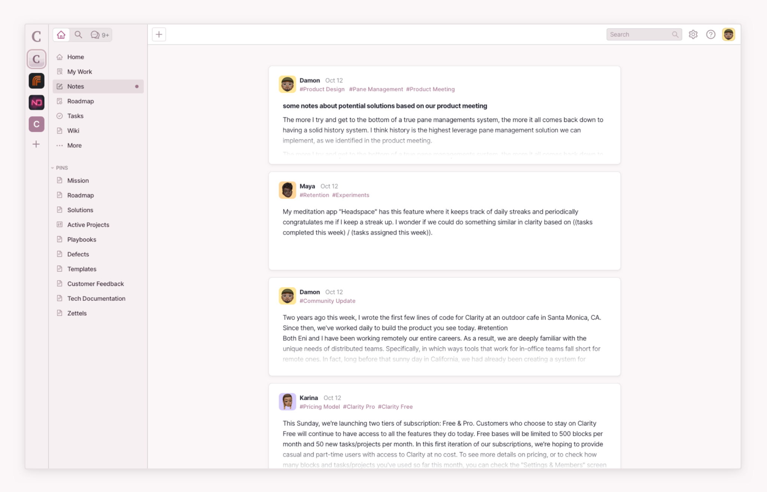Click your profile avatar in top right
This screenshot has width=767, height=492.
tap(728, 34)
